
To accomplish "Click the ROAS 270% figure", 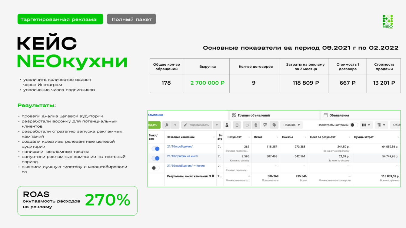I will 108,200.
